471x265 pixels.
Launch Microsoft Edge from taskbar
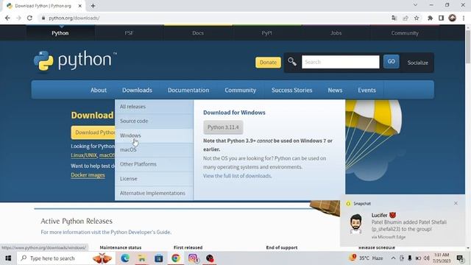(x=125, y=258)
